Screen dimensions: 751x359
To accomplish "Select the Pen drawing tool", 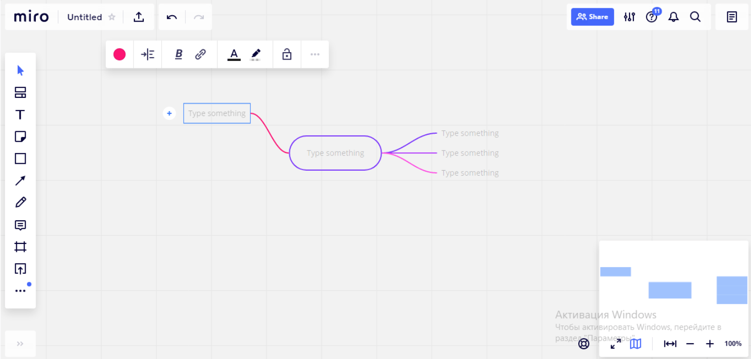I will [x=20, y=203].
